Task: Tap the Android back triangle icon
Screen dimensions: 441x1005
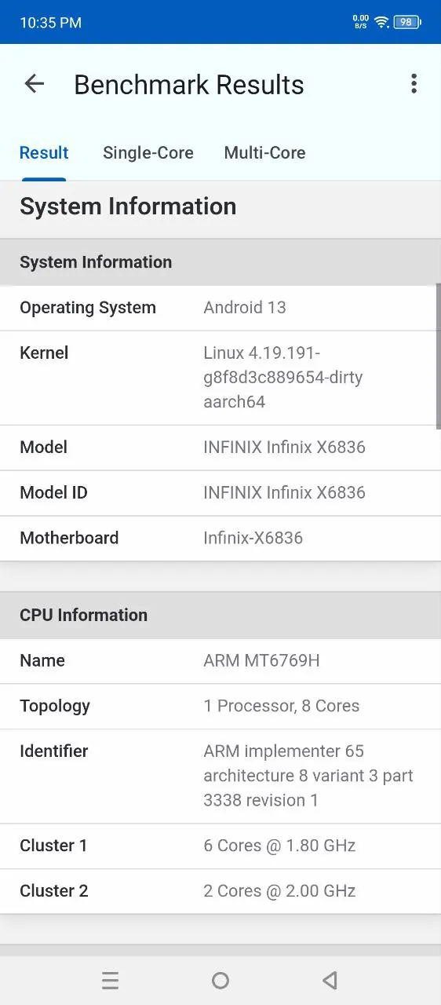Action: point(330,980)
